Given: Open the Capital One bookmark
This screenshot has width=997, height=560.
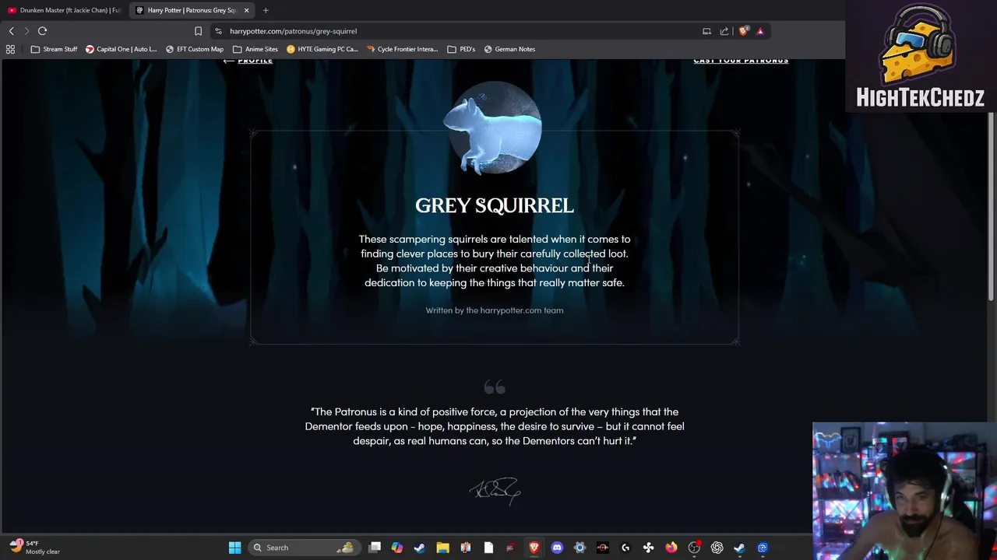Looking at the screenshot, I should click(121, 49).
